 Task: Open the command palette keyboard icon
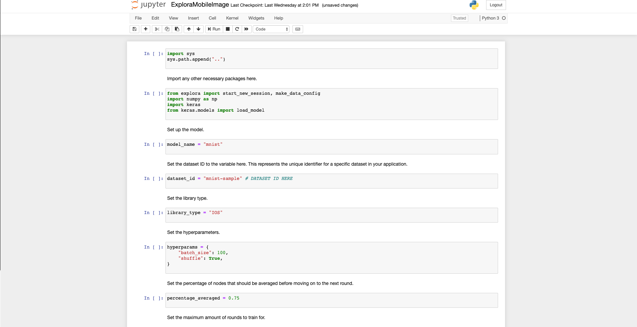(x=298, y=29)
